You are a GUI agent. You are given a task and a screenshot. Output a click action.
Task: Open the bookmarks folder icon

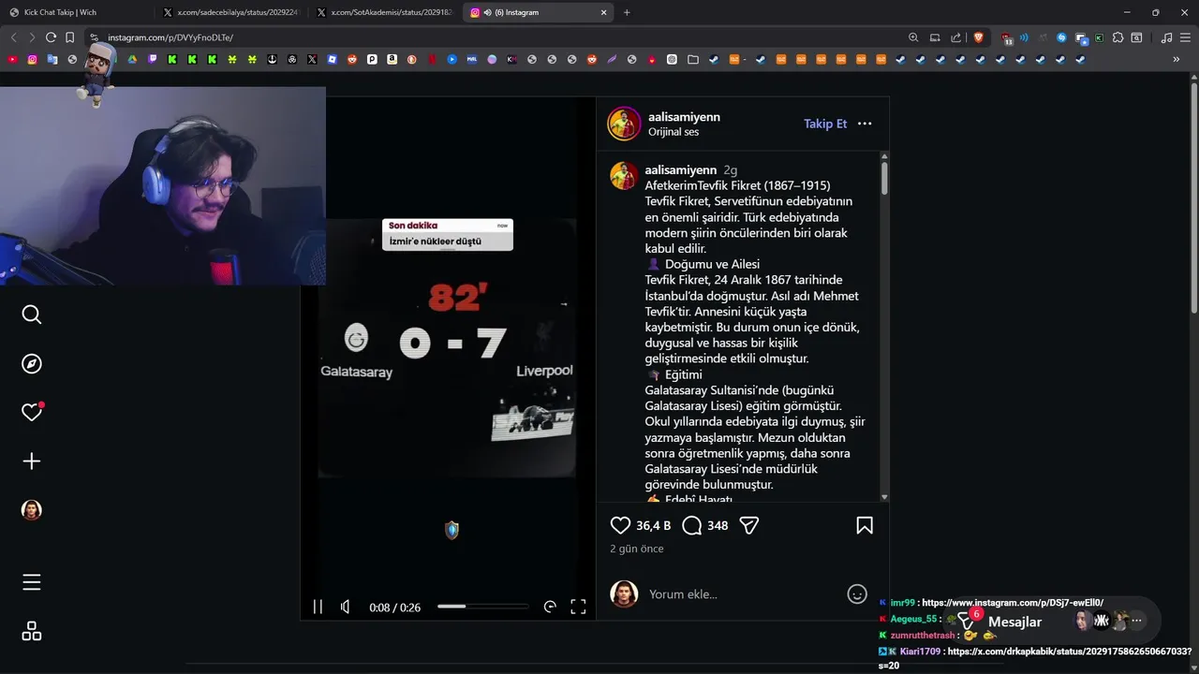click(693, 59)
